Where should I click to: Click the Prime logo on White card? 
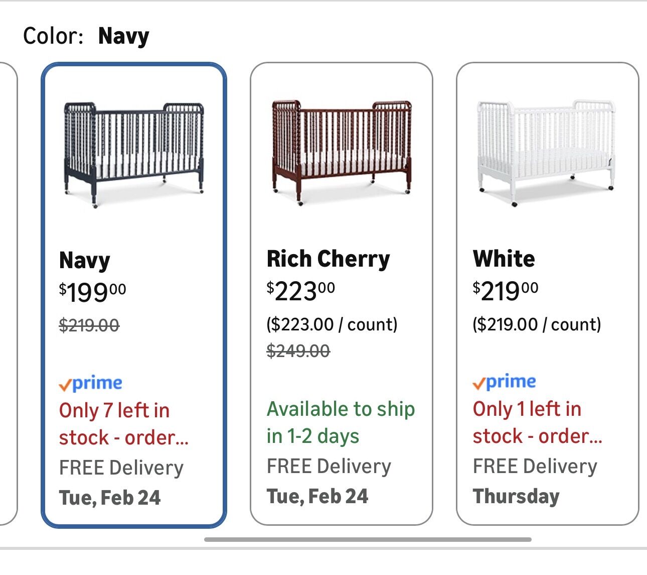[x=505, y=382]
